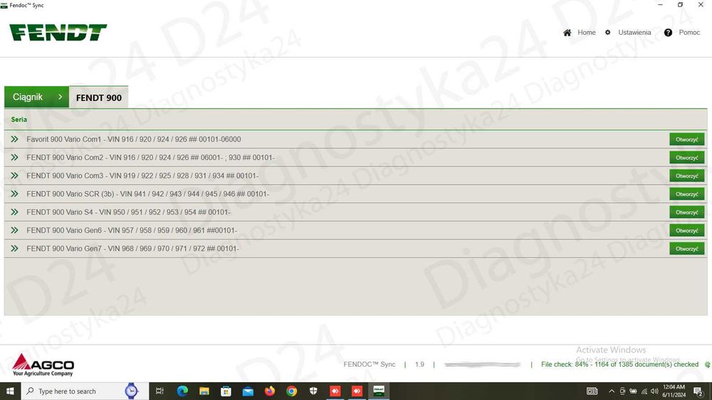Open Ustawienia settings gear icon
The image size is (712, 400).
click(607, 33)
